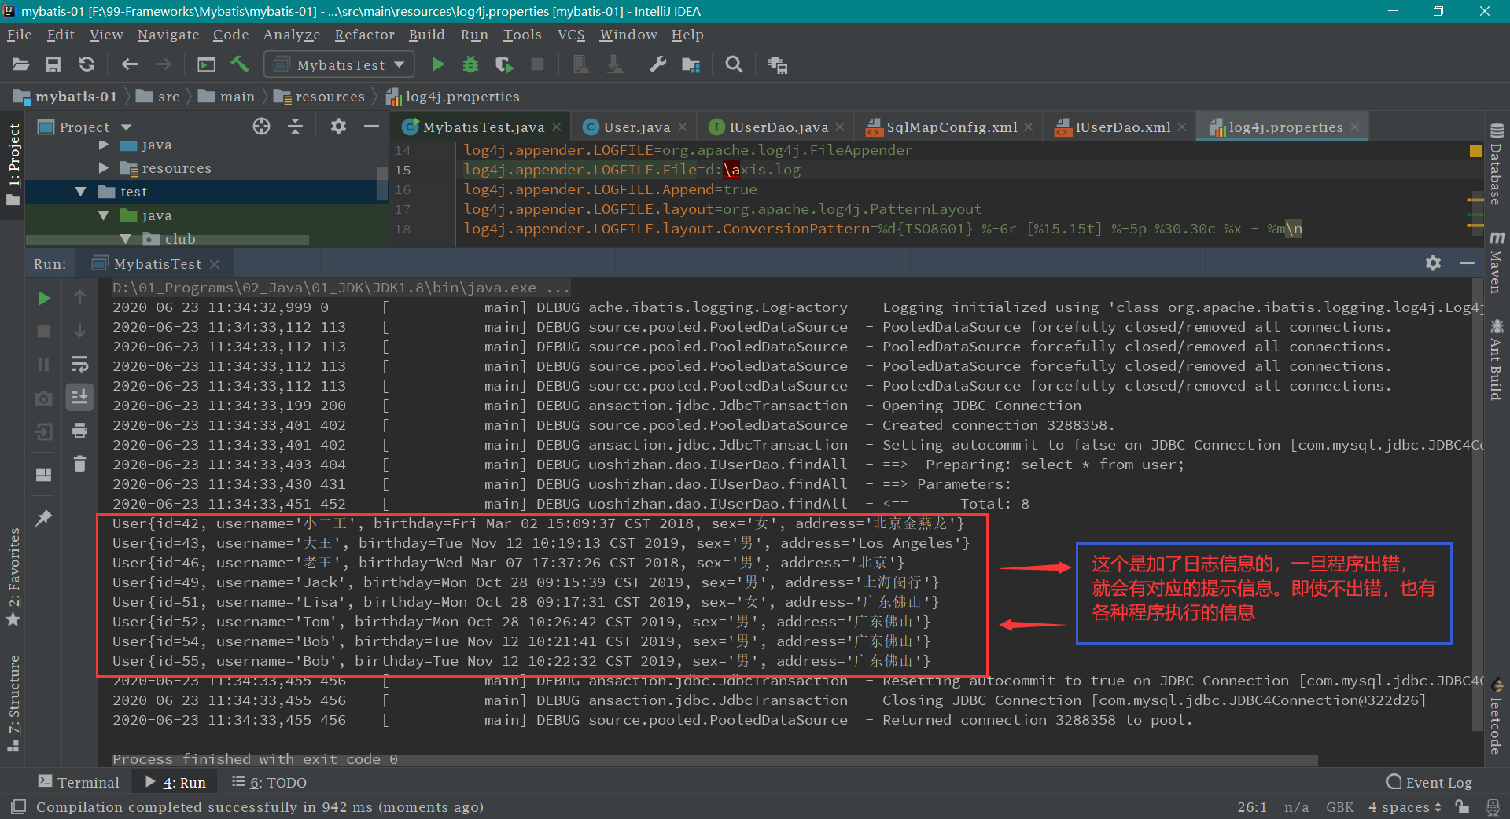Image resolution: width=1510 pixels, height=819 pixels.
Task: Print console output with printer icon
Action: click(79, 430)
